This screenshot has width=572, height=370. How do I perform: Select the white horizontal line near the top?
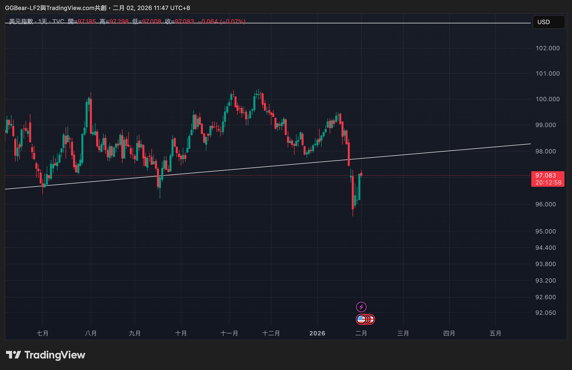point(377,23)
